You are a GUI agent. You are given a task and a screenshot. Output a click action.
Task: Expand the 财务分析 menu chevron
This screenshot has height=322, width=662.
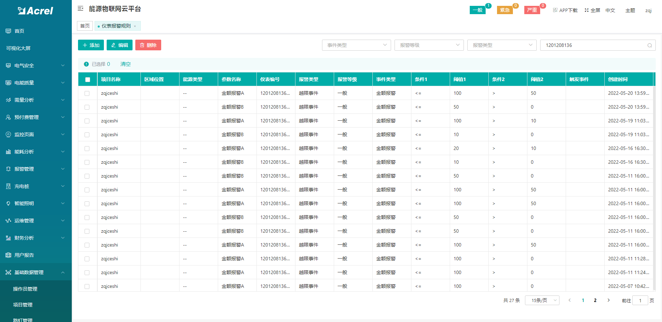tap(63, 238)
